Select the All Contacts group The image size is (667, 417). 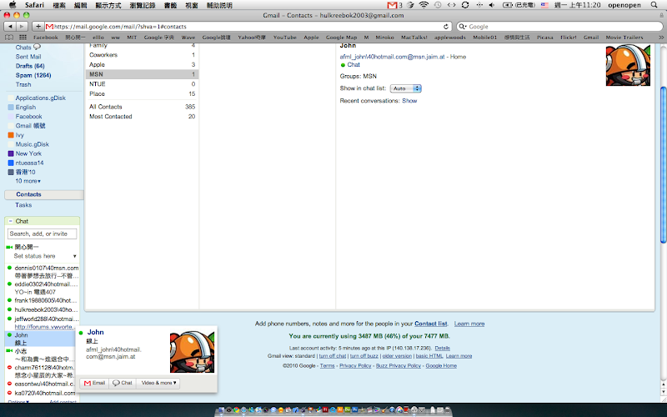pos(142,107)
